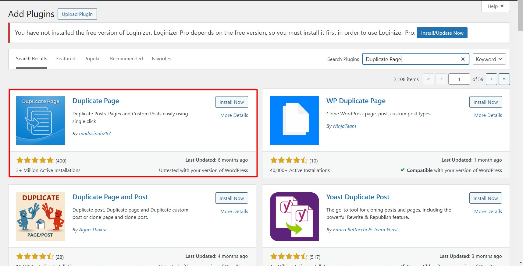Install the Yoast Duplicate Post plugin
The image size is (523, 266).
[486, 198]
